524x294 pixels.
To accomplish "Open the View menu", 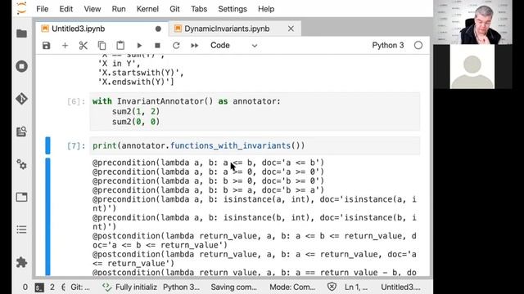I will (93, 9).
